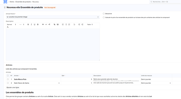Insert a blockquote
Screen dimensions: 181x99
(x=43, y=24)
